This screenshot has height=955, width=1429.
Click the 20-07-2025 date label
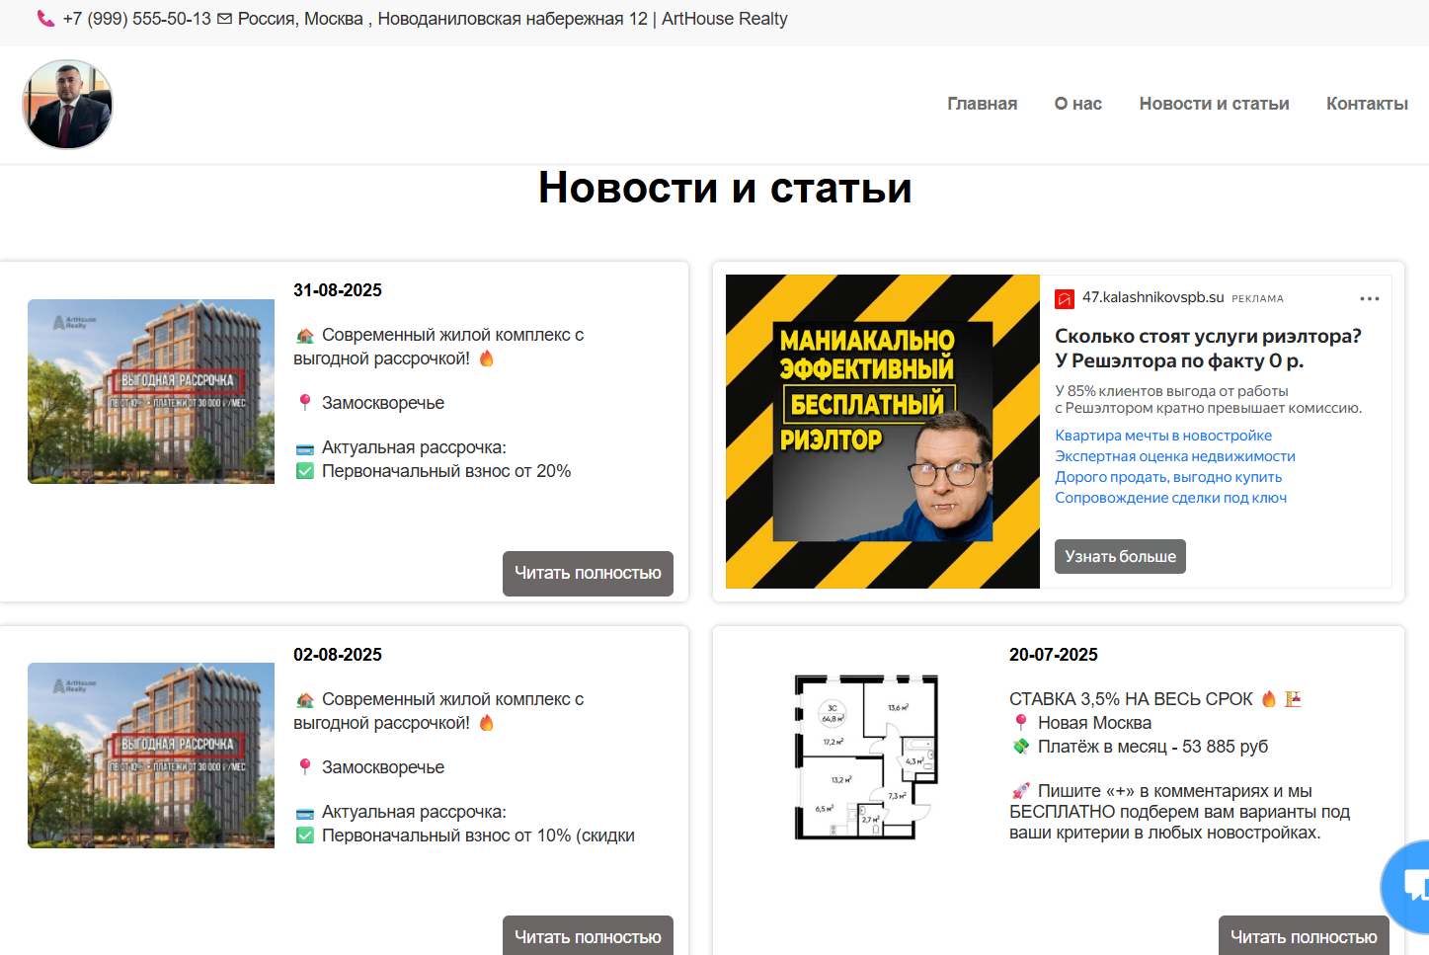(1054, 655)
